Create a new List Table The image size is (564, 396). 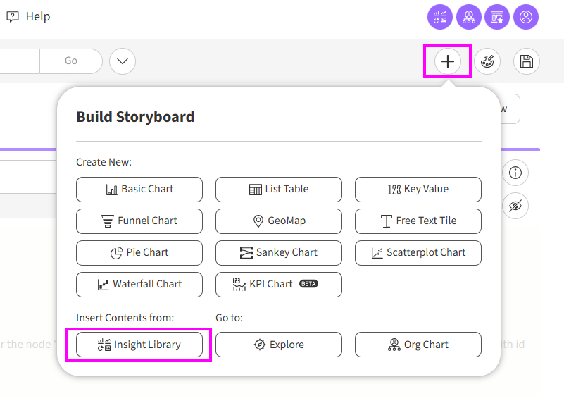[279, 189]
